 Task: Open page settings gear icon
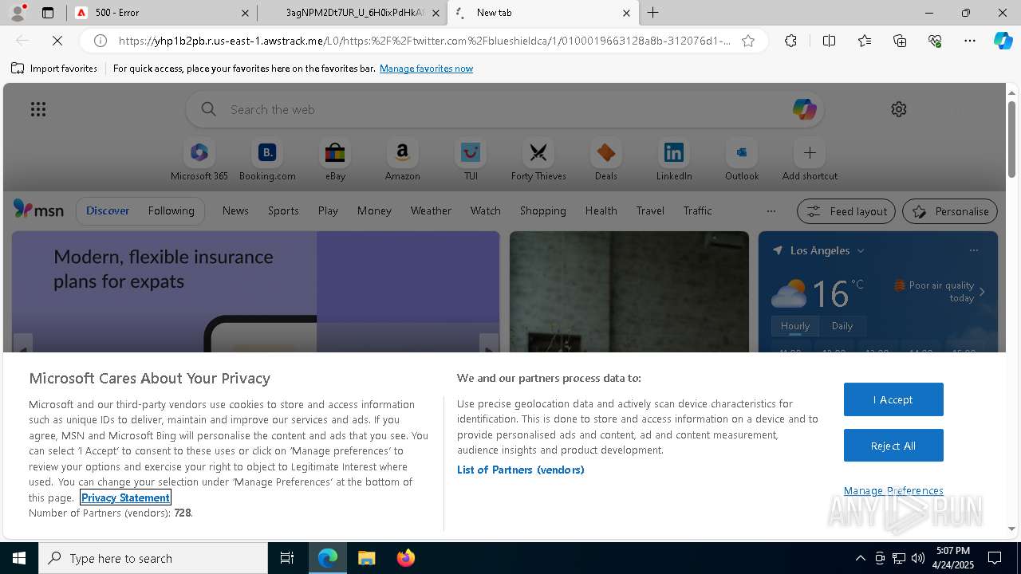[899, 109]
